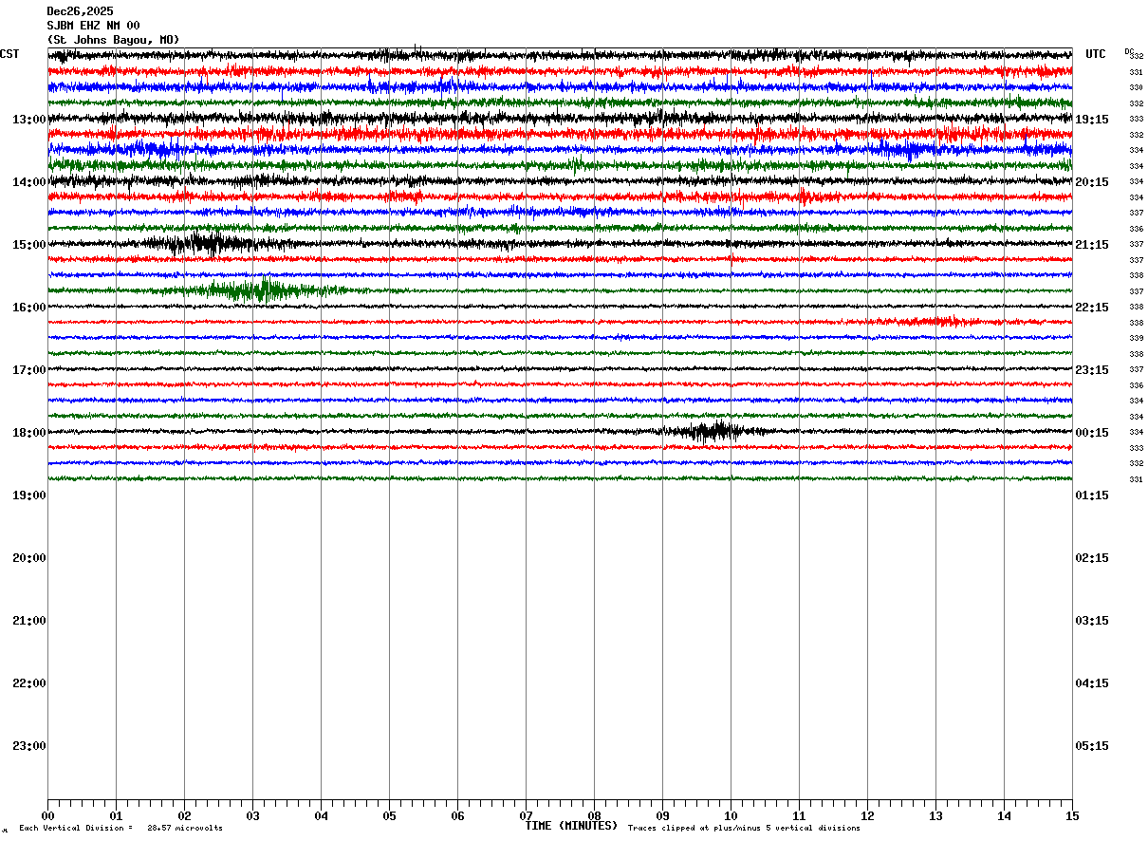Click minute 10 on the time axis

[x=731, y=815]
